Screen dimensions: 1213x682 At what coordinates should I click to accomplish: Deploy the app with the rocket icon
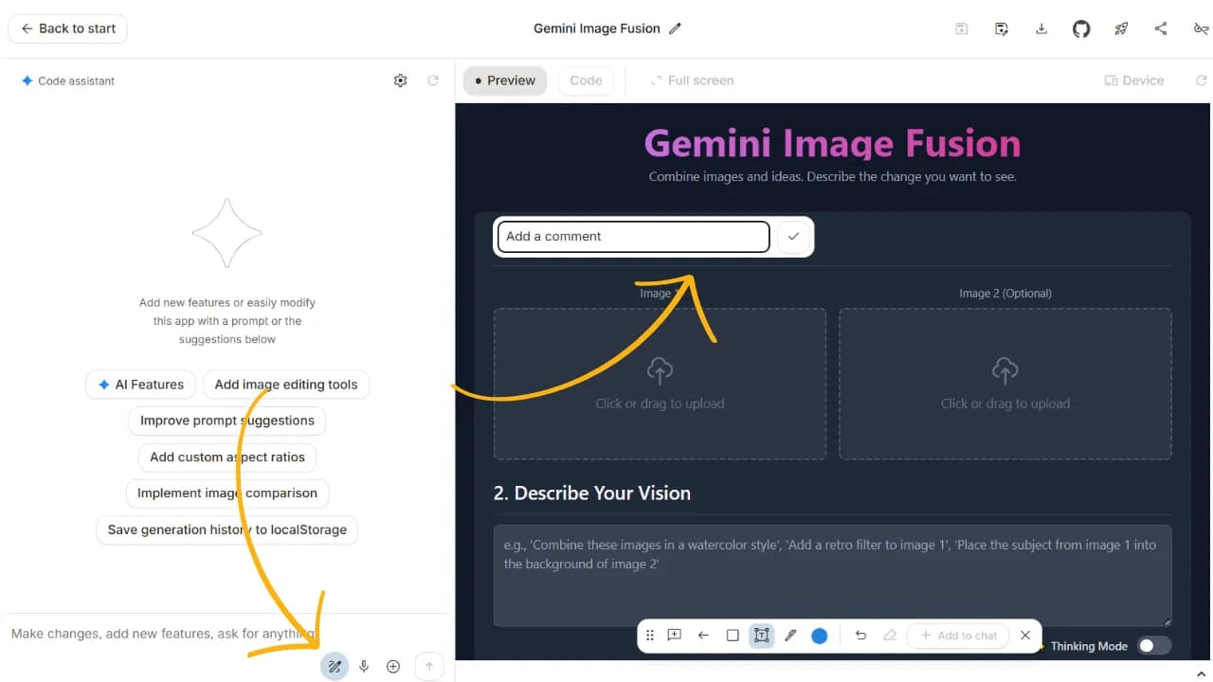(1121, 28)
